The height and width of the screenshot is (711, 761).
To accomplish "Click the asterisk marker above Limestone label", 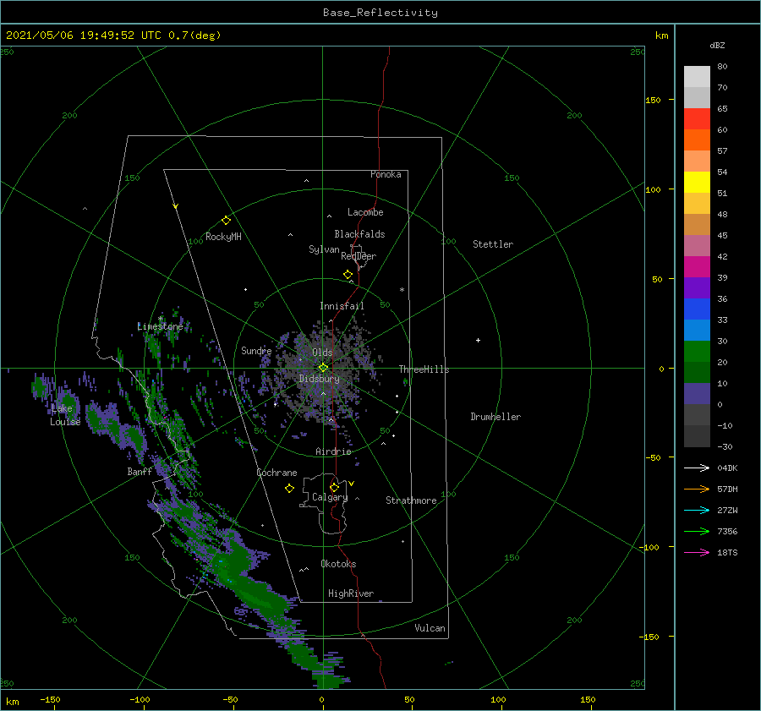I will tap(160, 319).
